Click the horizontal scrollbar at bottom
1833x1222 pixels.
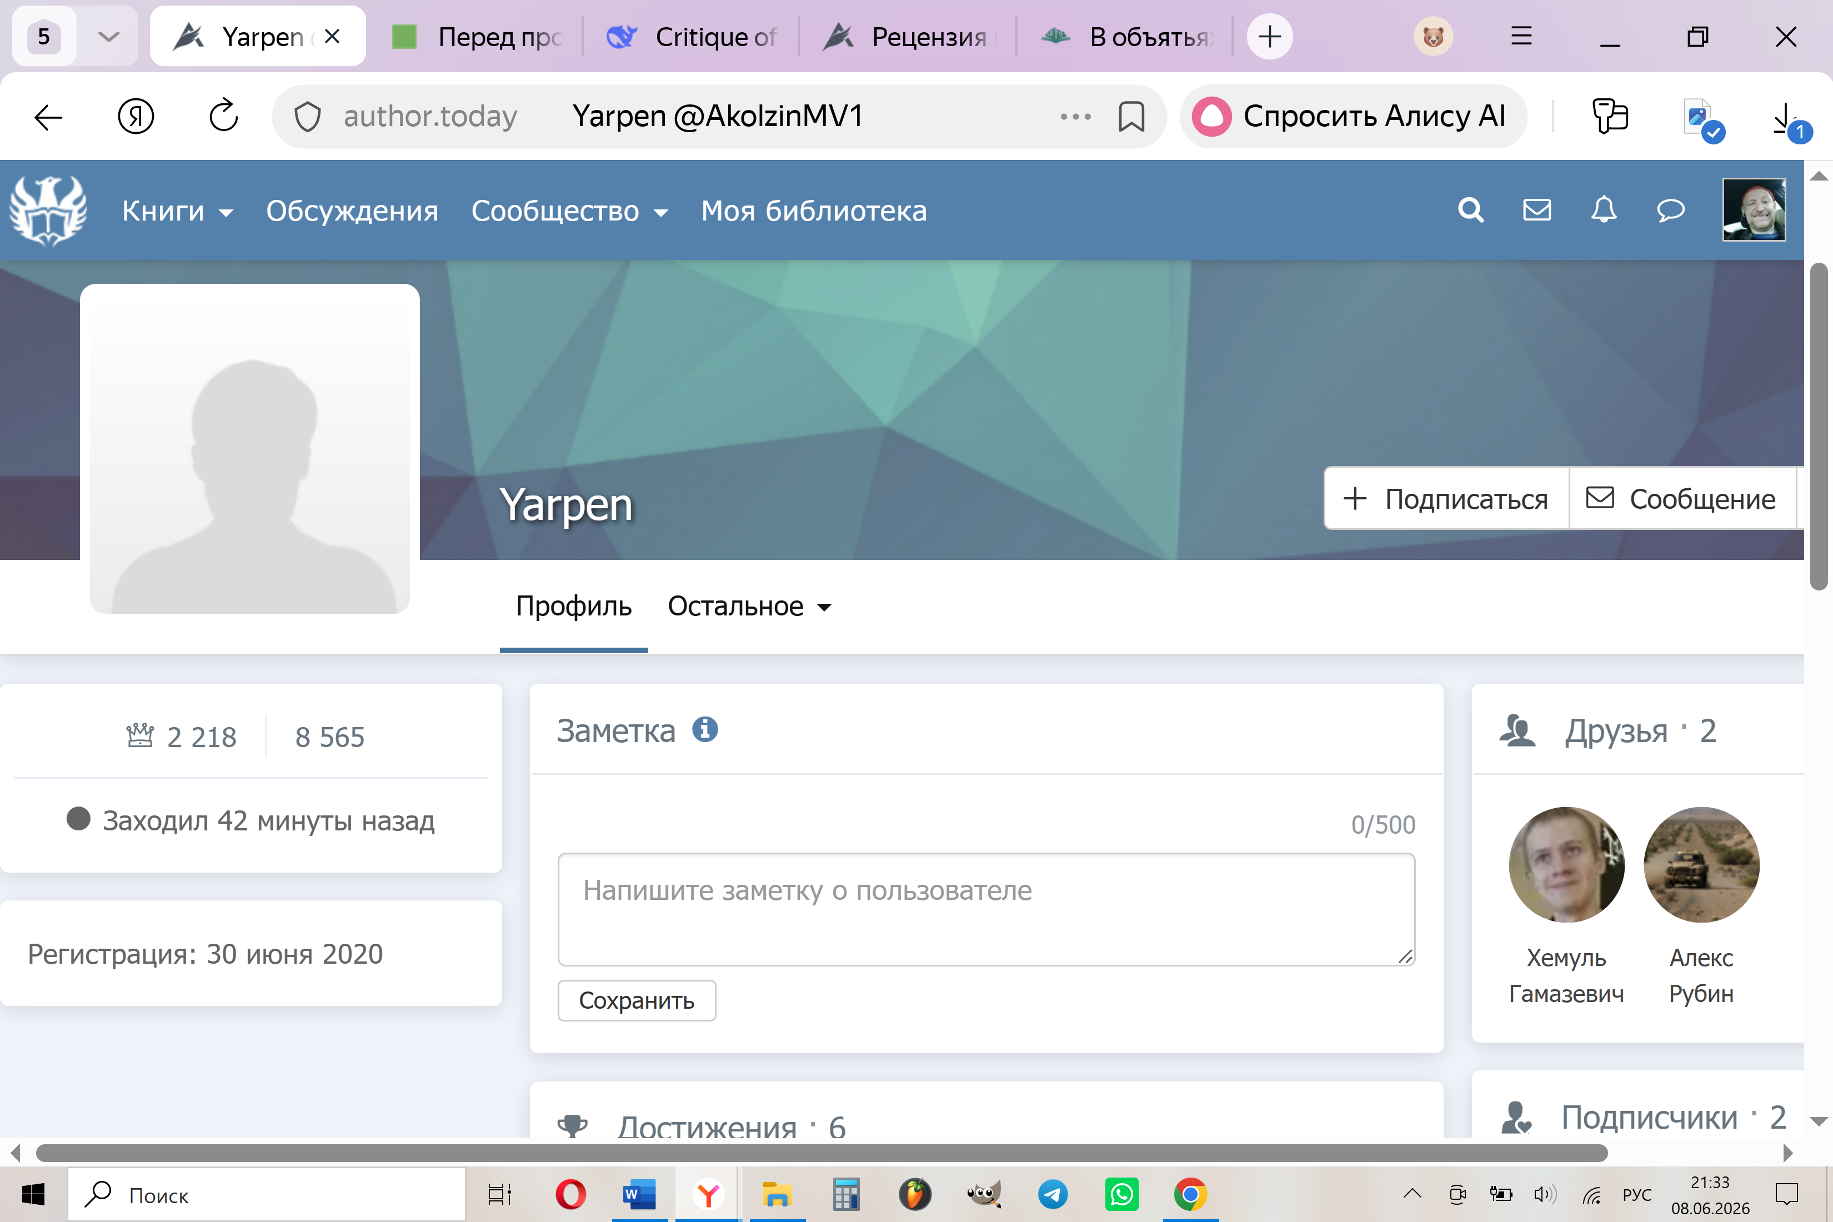[820, 1153]
